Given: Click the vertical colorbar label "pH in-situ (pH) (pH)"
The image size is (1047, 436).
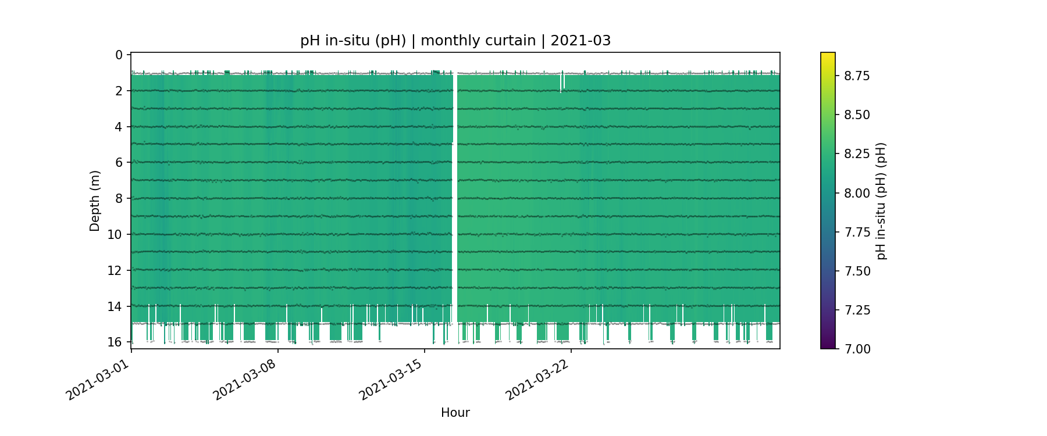Looking at the screenshot, I should pyautogui.click(x=882, y=201).
